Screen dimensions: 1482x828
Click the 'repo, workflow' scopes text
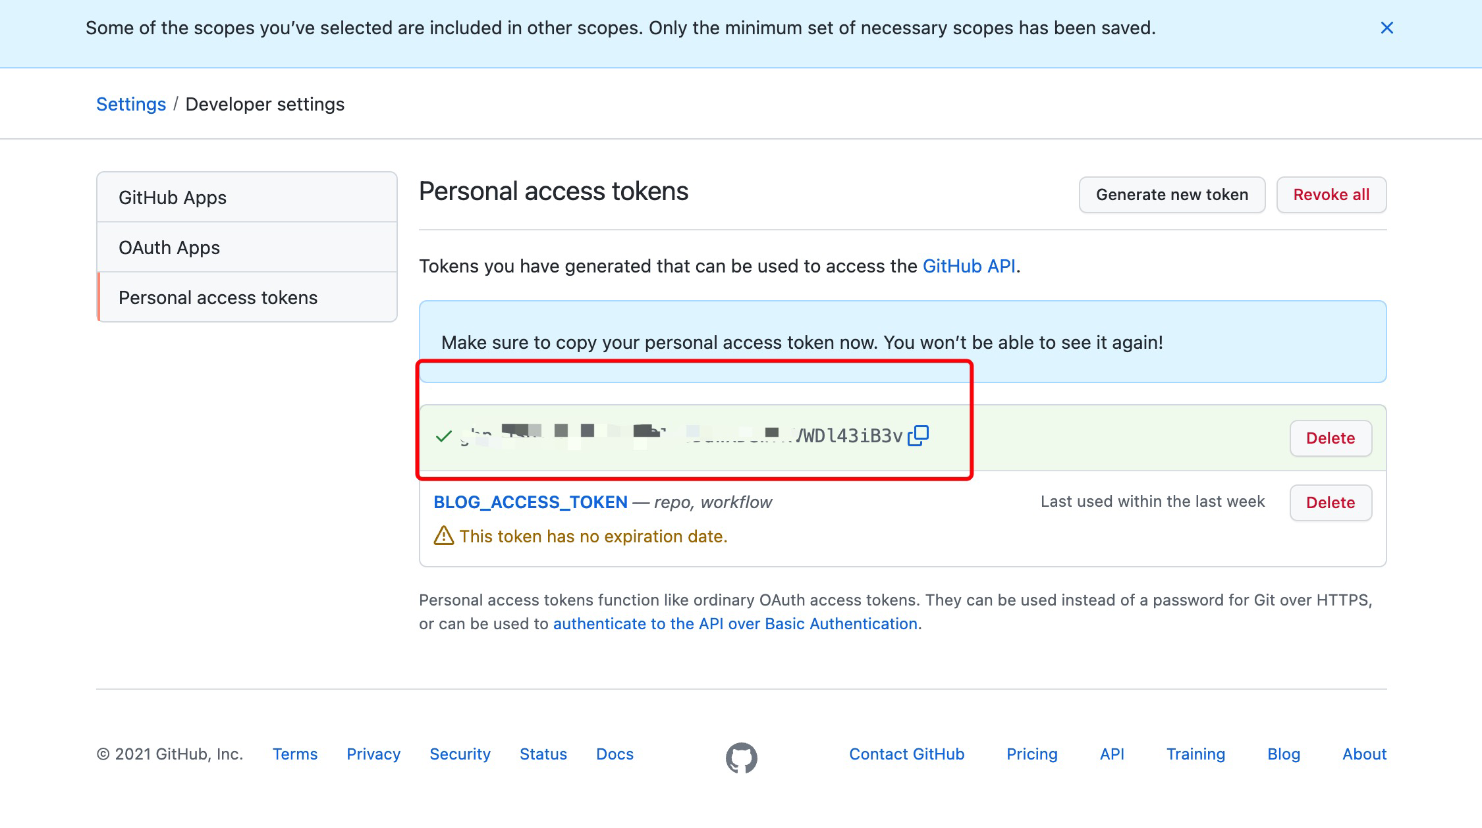click(x=713, y=502)
